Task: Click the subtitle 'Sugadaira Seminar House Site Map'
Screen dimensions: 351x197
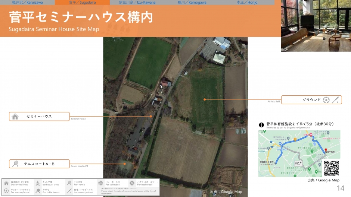Action: [54, 29]
